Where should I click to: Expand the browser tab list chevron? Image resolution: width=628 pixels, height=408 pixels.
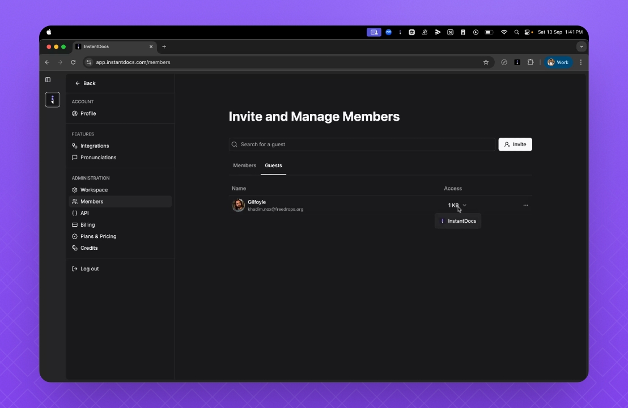tap(581, 46)
